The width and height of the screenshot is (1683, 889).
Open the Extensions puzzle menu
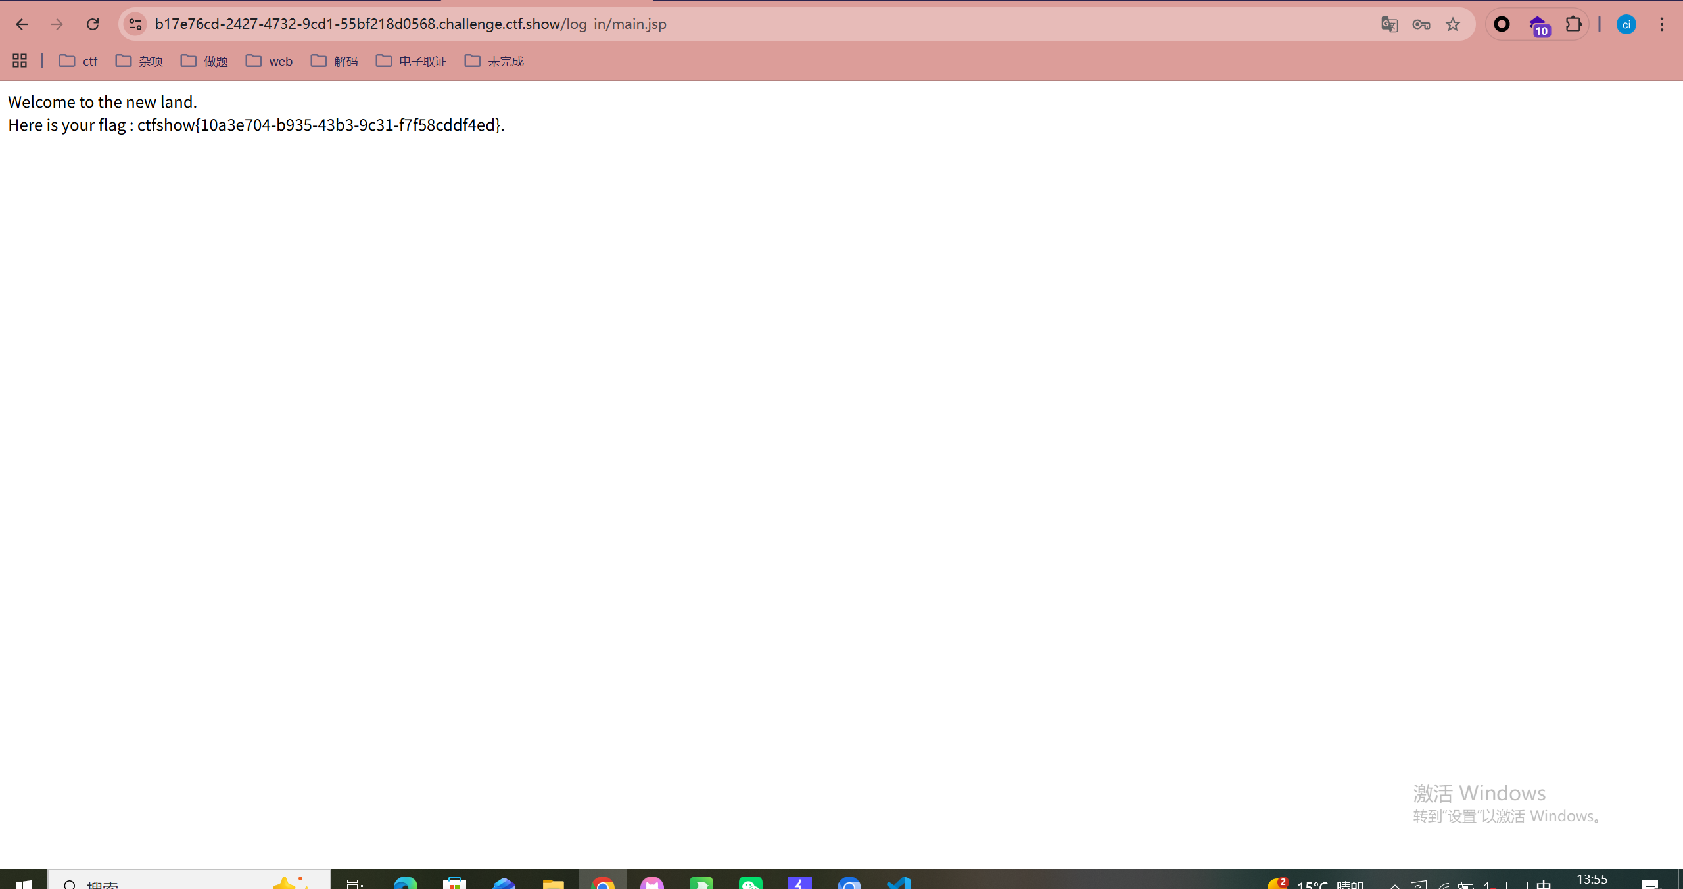(1573, 24)
